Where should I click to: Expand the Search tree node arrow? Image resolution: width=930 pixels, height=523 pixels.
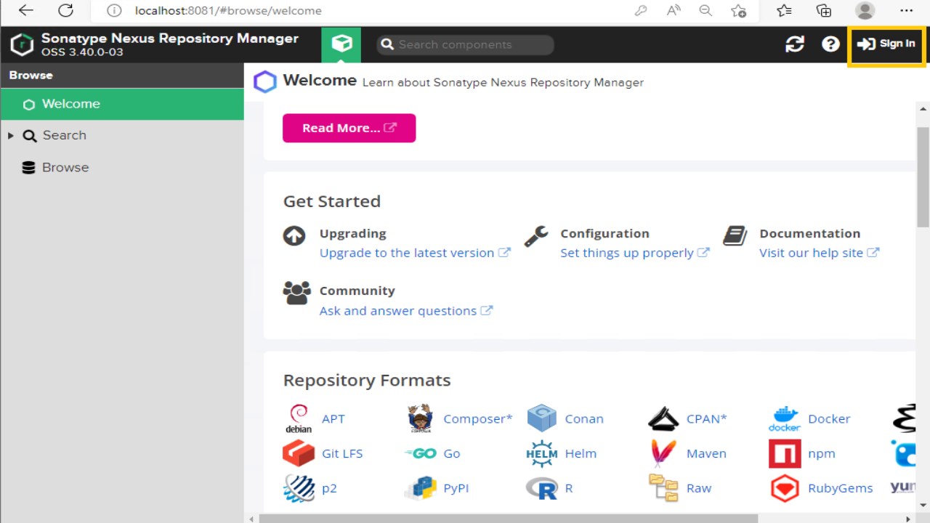tap(10, 136)
